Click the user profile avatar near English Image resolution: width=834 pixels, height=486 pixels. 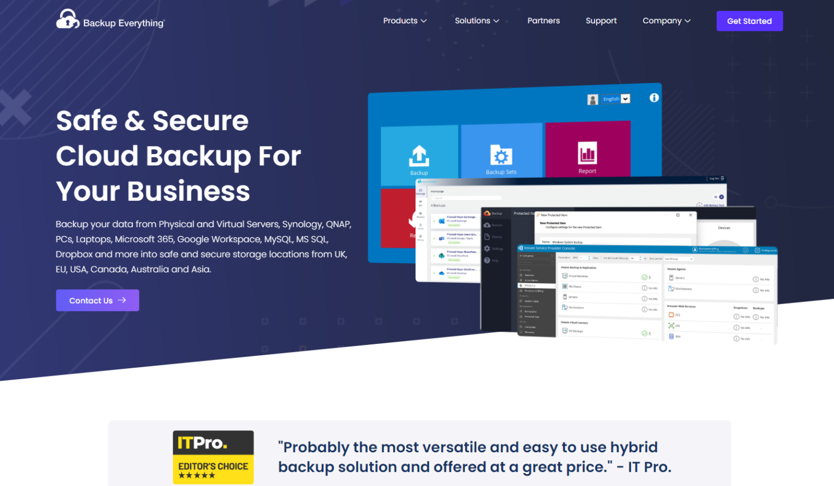tap(592, 99)
